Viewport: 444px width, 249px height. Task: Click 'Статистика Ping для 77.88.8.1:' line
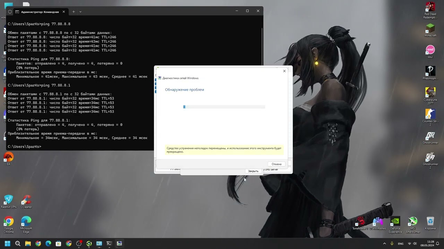click(x=39, y=120)
